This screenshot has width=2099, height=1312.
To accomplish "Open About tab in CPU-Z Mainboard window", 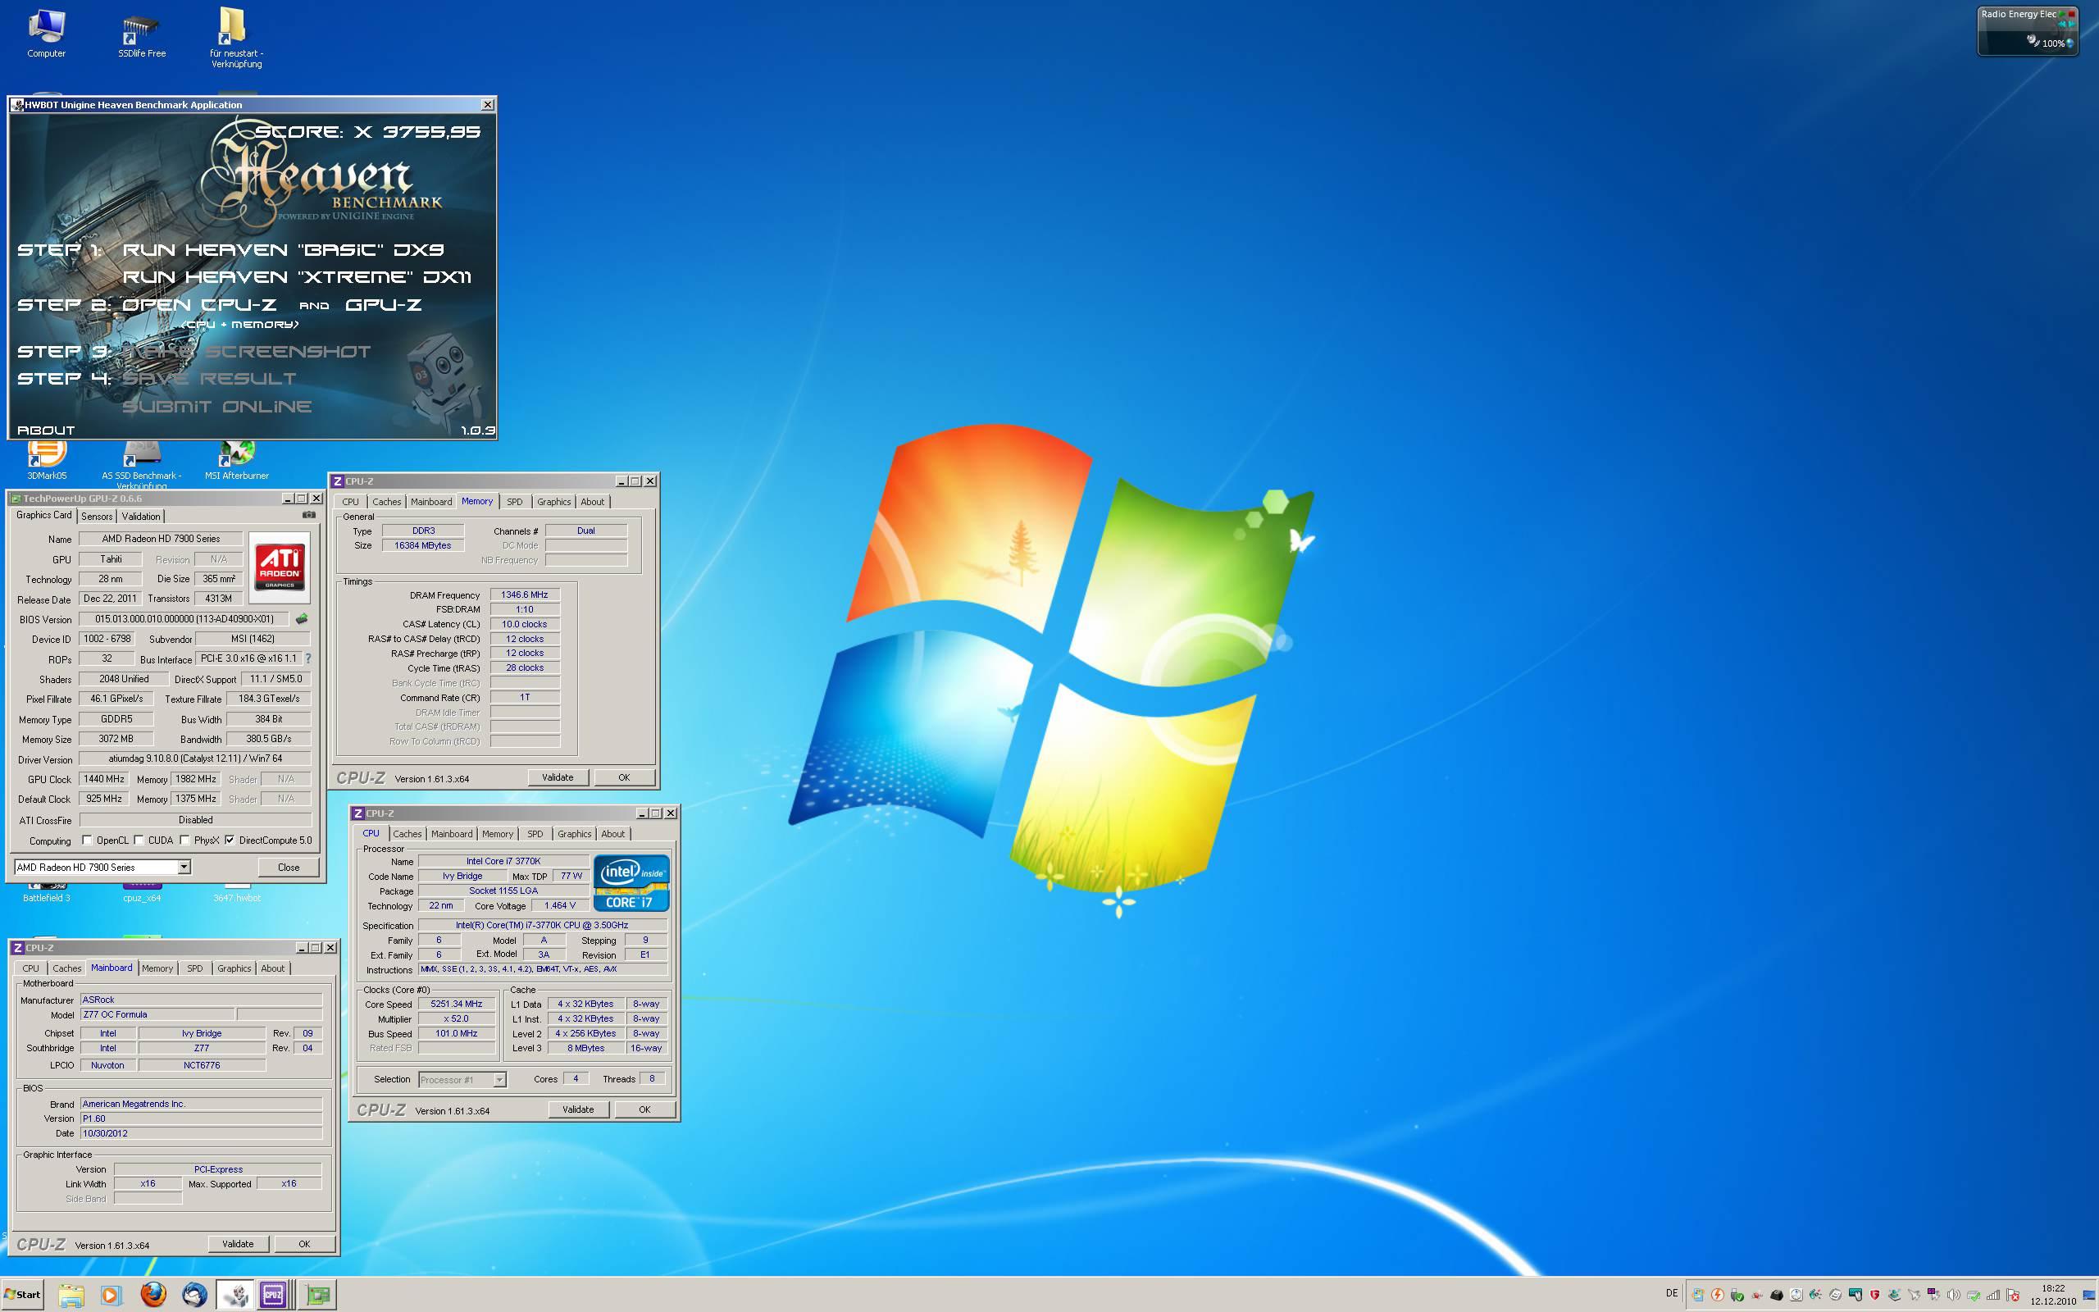I will (272, 968).
